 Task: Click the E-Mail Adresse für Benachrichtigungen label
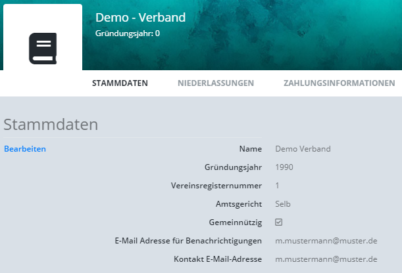pos(188,241)
